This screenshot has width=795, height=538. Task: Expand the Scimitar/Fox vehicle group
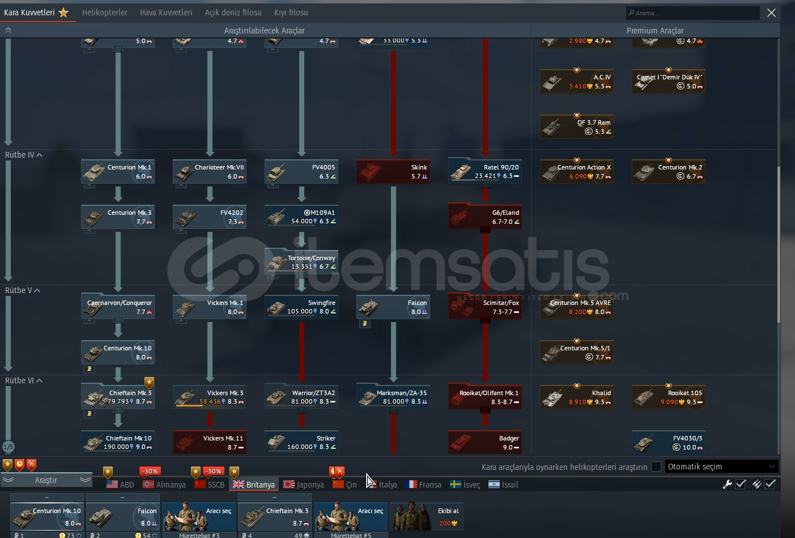[x=485, y=307]
